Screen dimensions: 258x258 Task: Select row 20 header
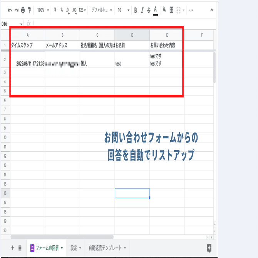pos(5,230)
